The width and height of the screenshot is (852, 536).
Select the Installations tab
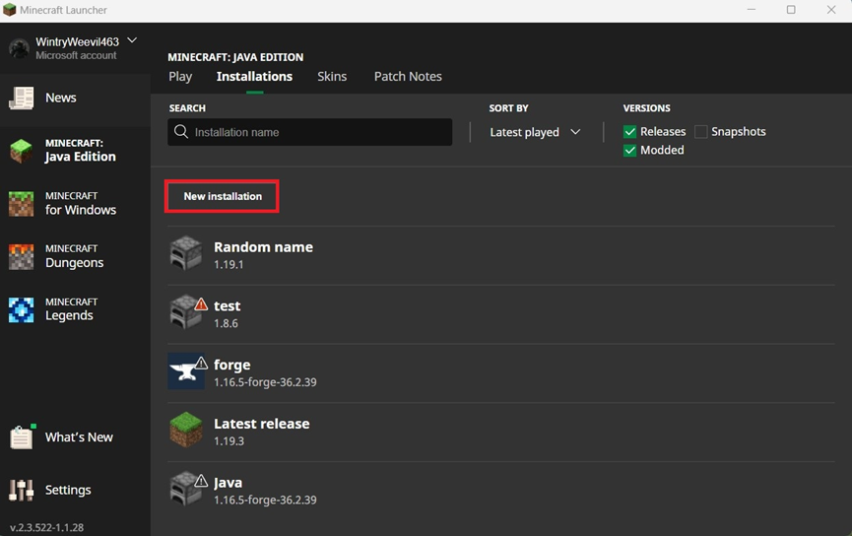pos(254,77)
